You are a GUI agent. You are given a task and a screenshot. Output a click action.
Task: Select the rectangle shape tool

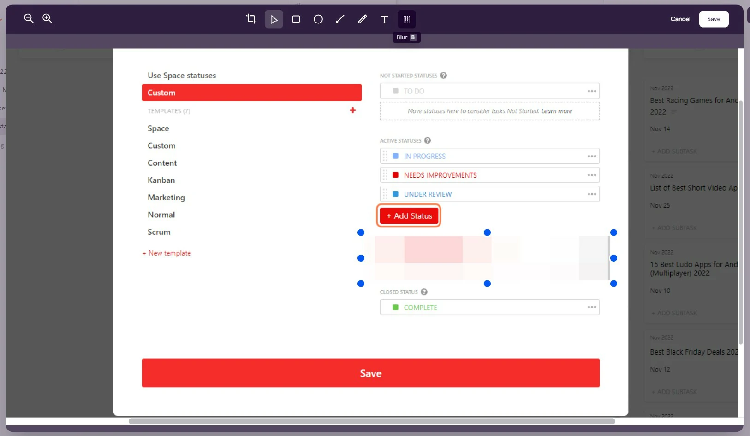pyautogui.click(x=296, y=19)
